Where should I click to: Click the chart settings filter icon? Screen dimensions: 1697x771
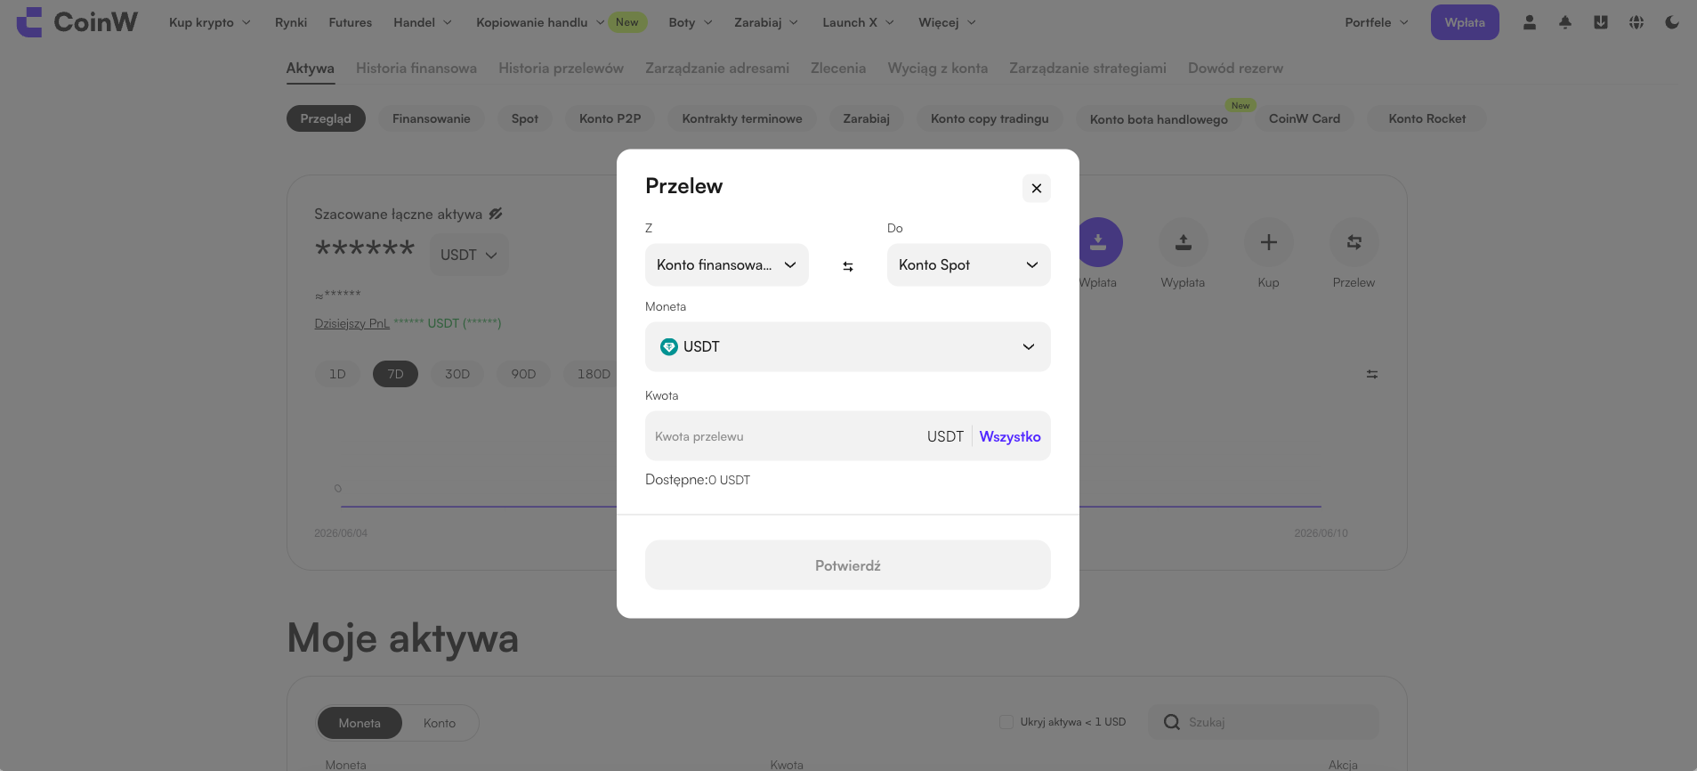point(1372,375)
